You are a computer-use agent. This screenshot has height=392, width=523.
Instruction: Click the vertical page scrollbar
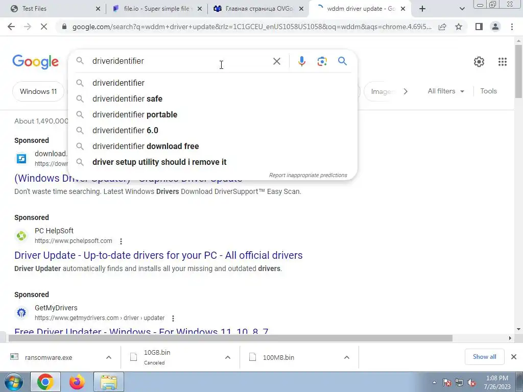(518, 71)
